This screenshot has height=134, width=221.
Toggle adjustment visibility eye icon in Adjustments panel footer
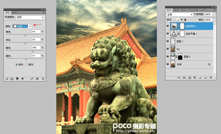[22, 79]
